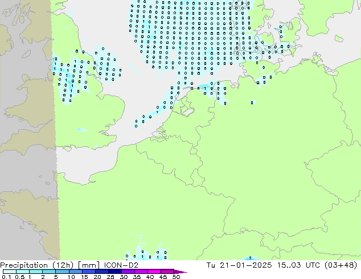
Task: Click the 5–10 mm legend swatch
Action: [62, 272]
